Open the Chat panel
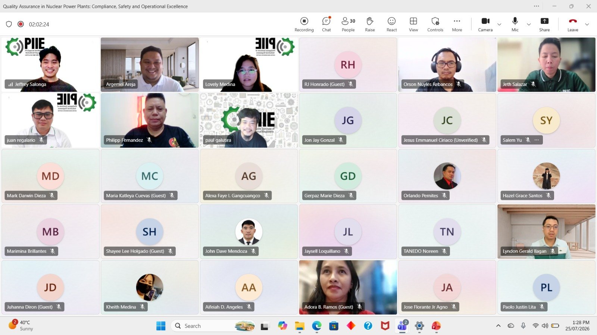This screenshot has width=597, height=335. pos(326,24)
